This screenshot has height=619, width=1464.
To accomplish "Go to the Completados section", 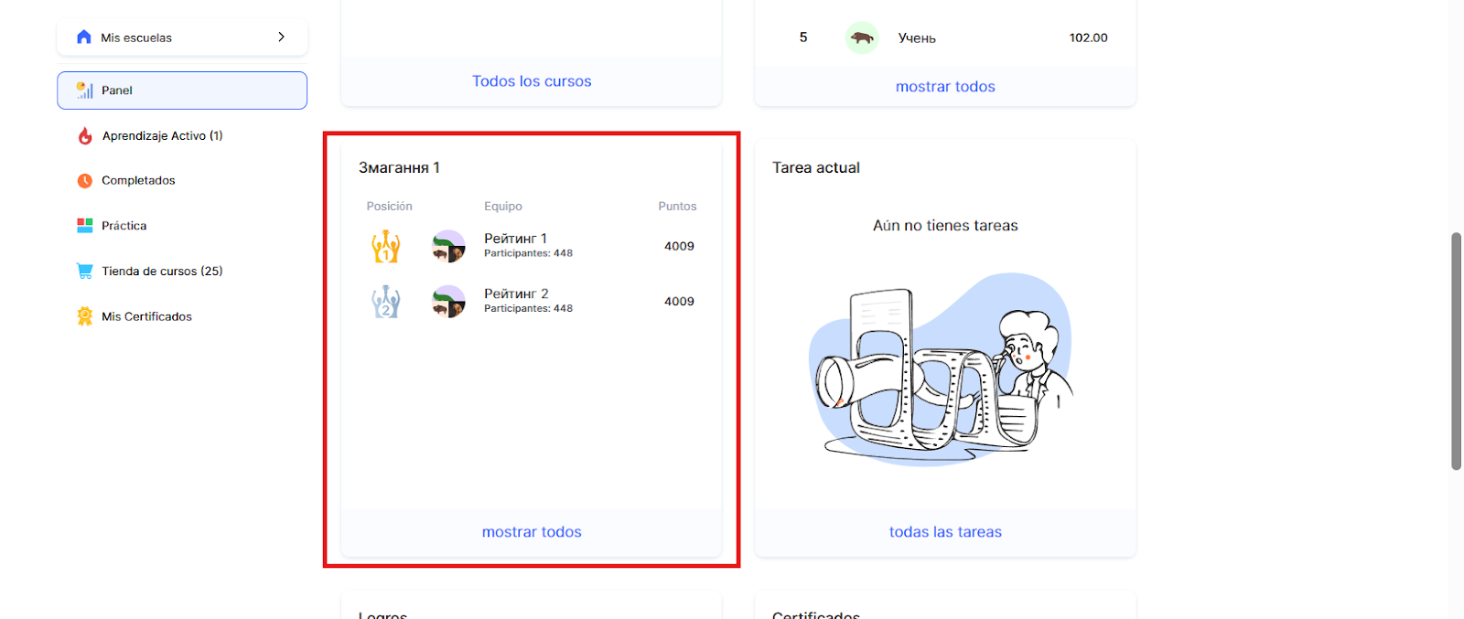I will tap(138, 180).
